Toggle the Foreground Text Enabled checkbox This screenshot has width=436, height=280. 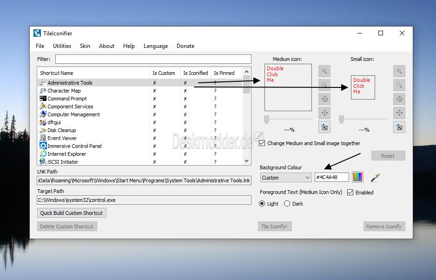[x=350, y=193]
